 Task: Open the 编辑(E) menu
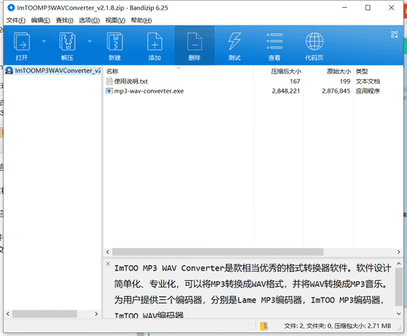pyautogui.click(x=41, y=20)
